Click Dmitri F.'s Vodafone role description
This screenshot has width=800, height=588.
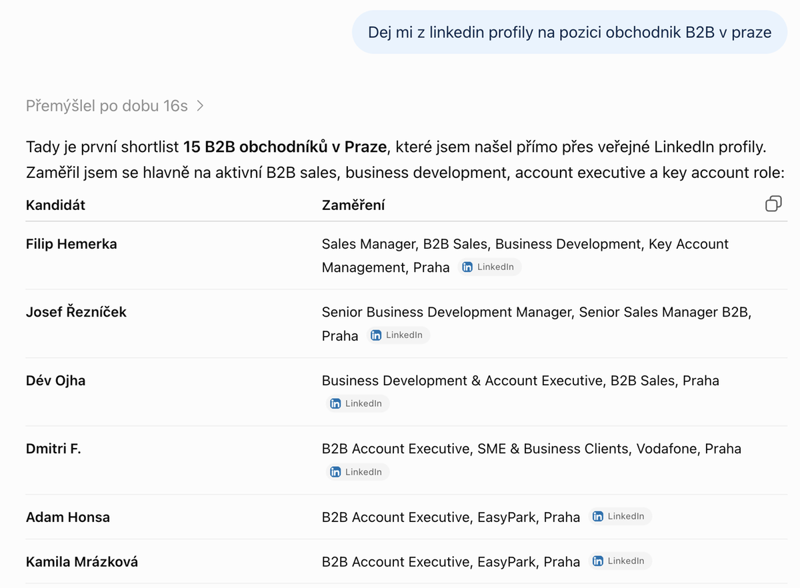pyautogui.click(x=531, y=449)
